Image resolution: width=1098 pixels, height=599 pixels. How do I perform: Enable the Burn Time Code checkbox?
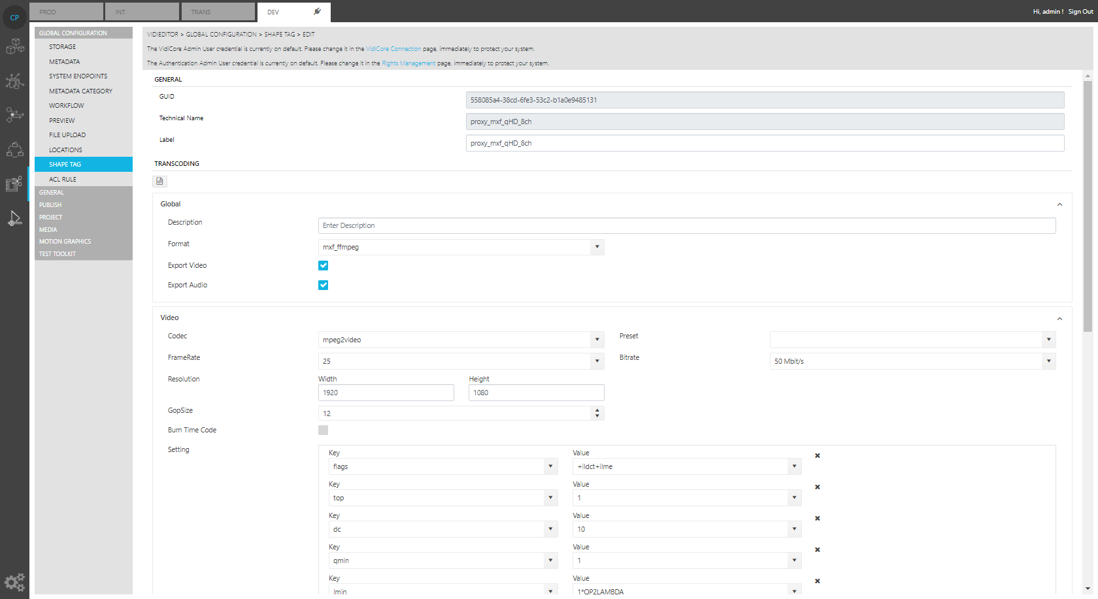click(323, 430)
